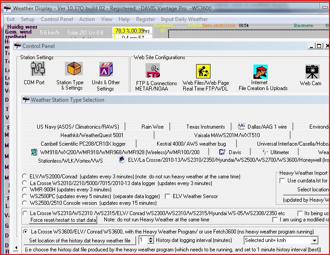Click the Davis tab logo icon

click(222, 152)
